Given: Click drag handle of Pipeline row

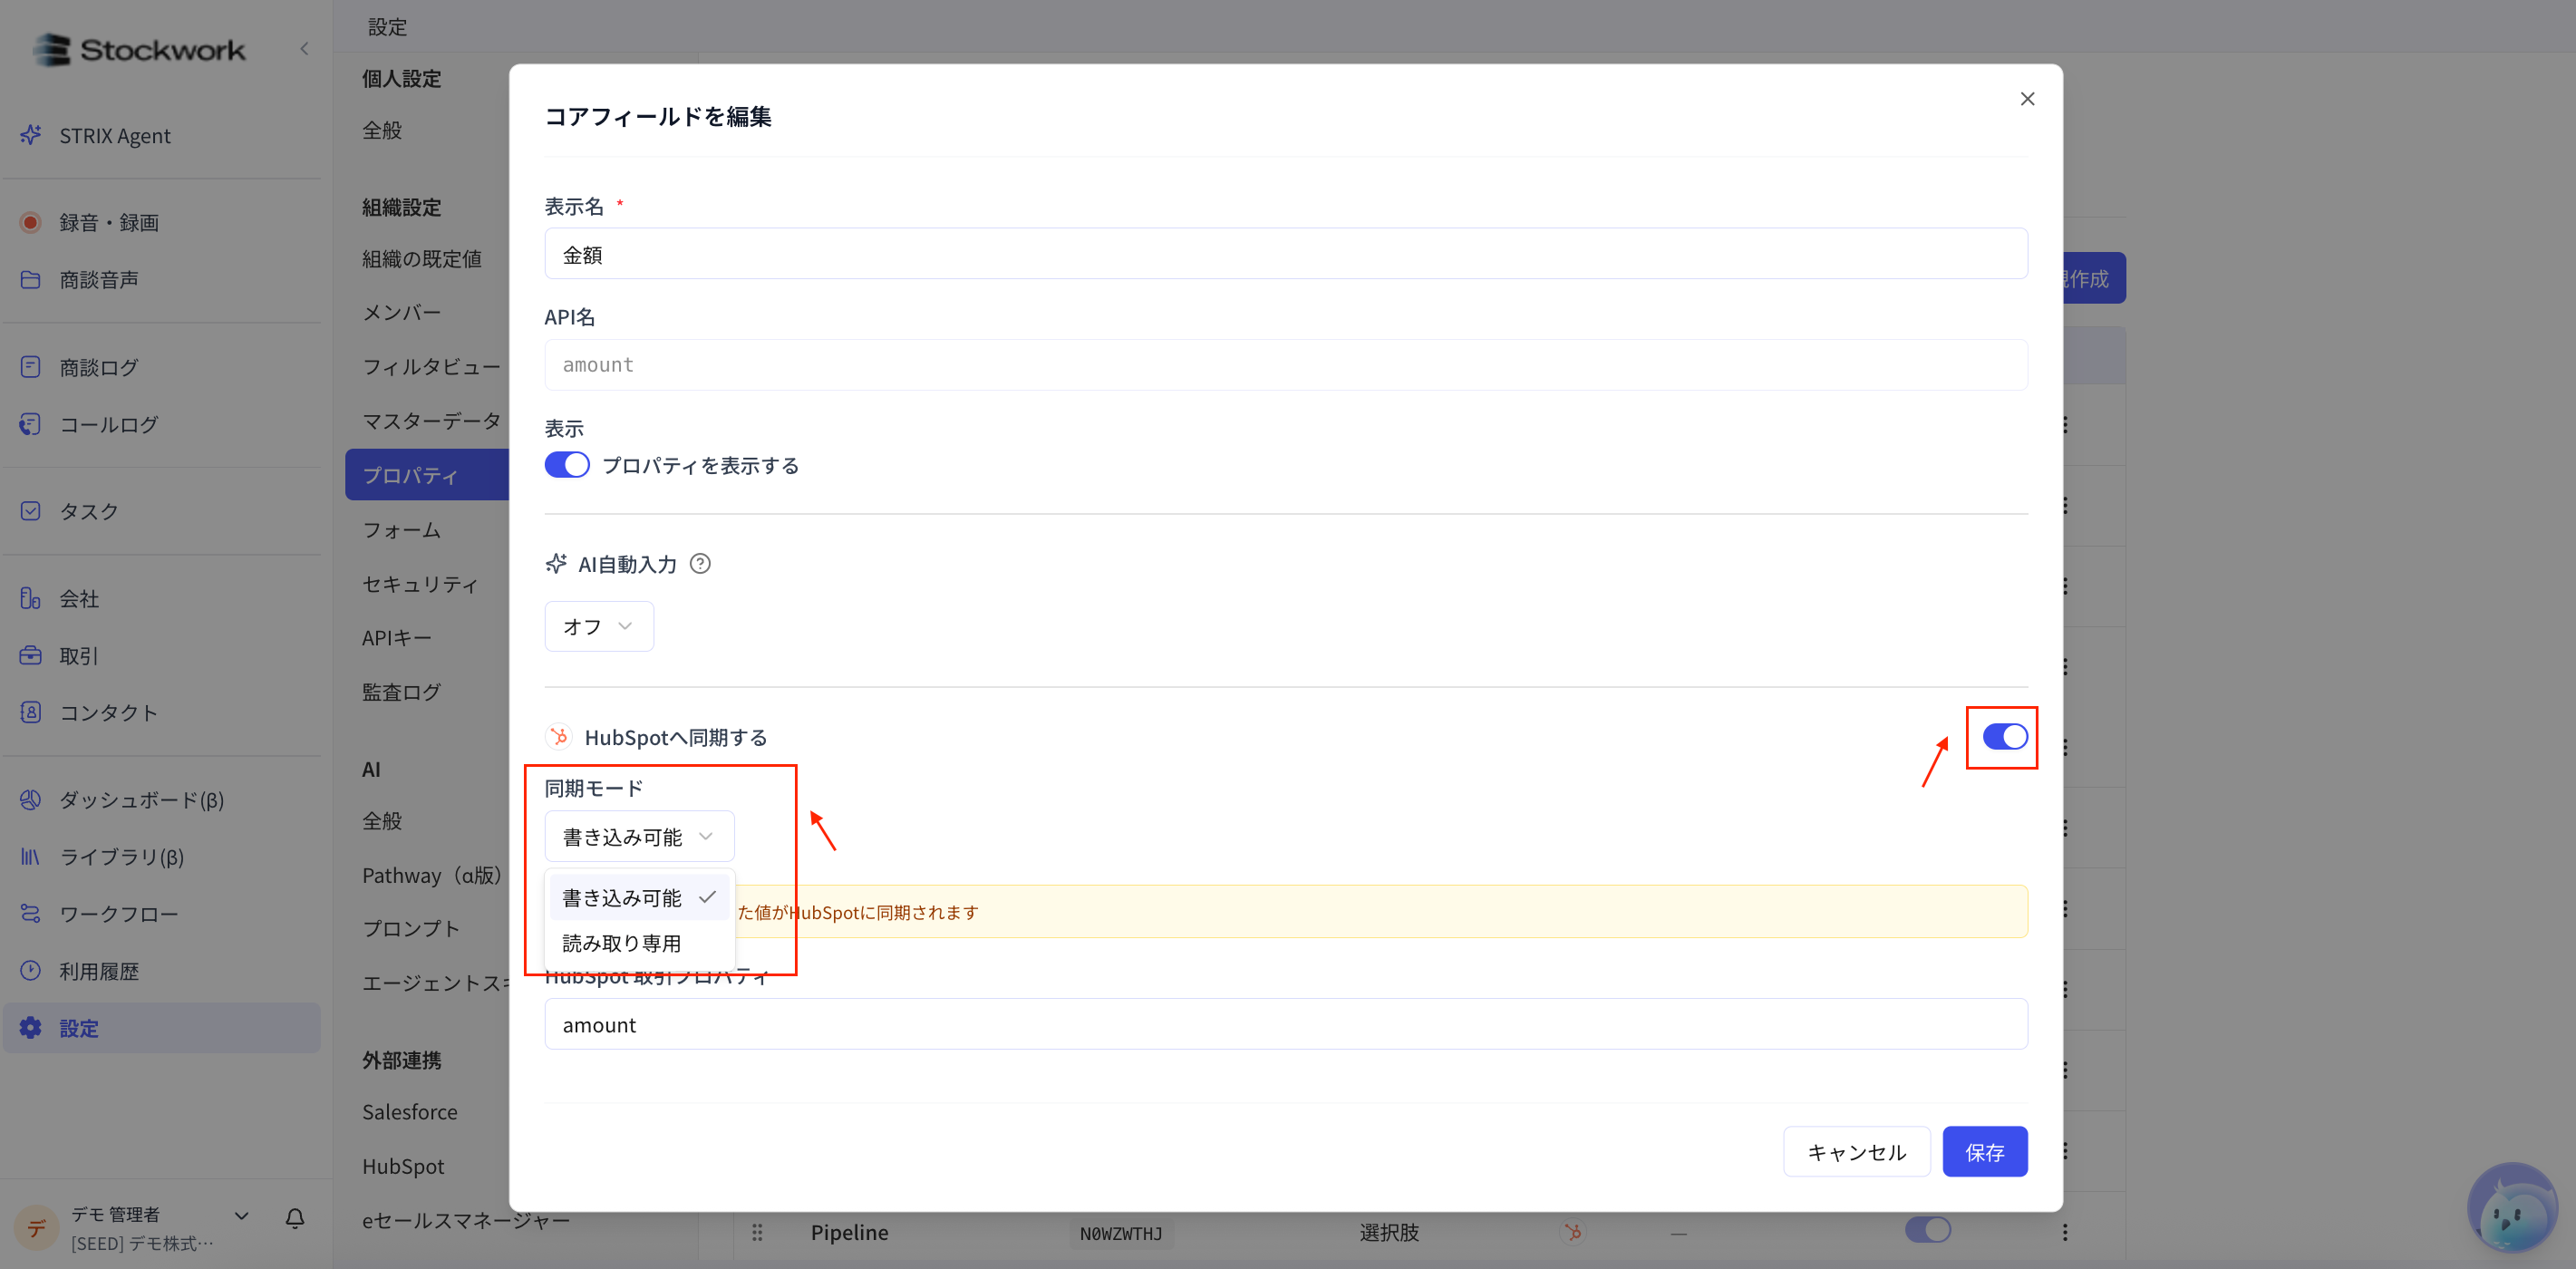Looking at the screenshot, I should click(757, 1232).
